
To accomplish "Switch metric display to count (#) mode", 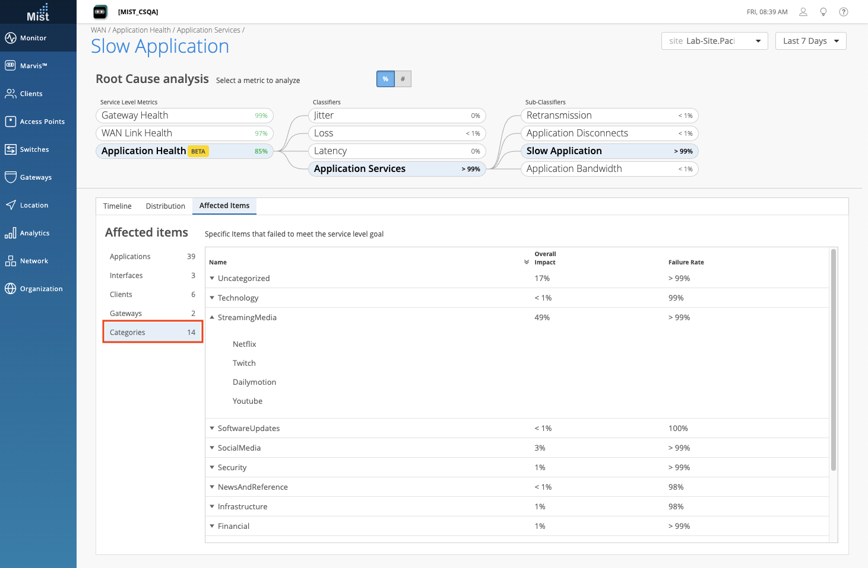I will (403, 79).
